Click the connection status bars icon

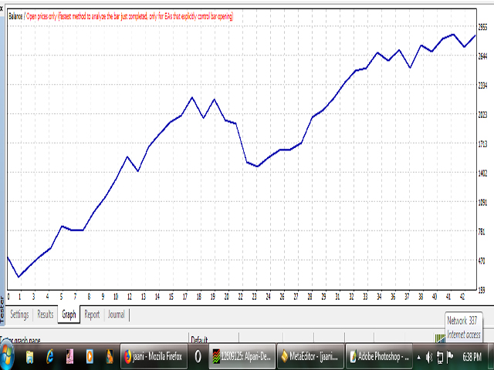[x=439, y=338]
